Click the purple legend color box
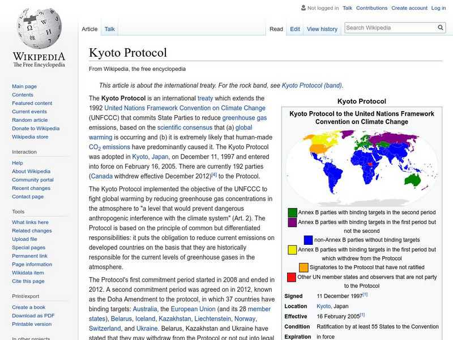 292,223
